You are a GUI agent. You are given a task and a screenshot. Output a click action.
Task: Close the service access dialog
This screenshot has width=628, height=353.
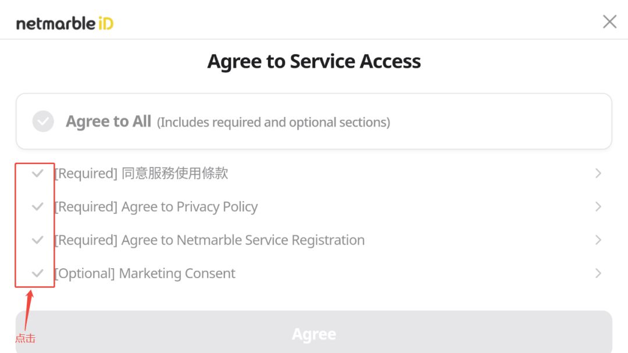[x=609, y=22]
